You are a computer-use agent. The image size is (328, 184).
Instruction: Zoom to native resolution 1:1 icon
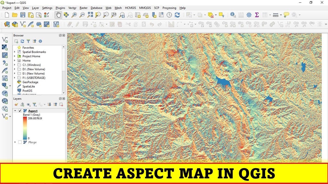click(114, 15)
